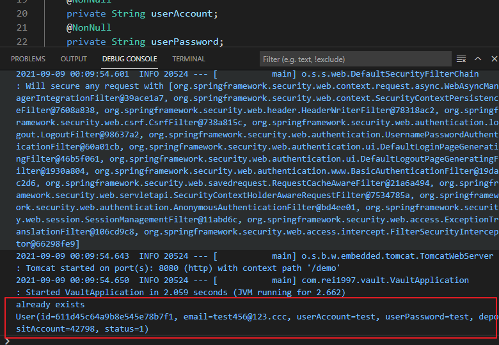Focus the debug console filter input

tap(356, 59)
